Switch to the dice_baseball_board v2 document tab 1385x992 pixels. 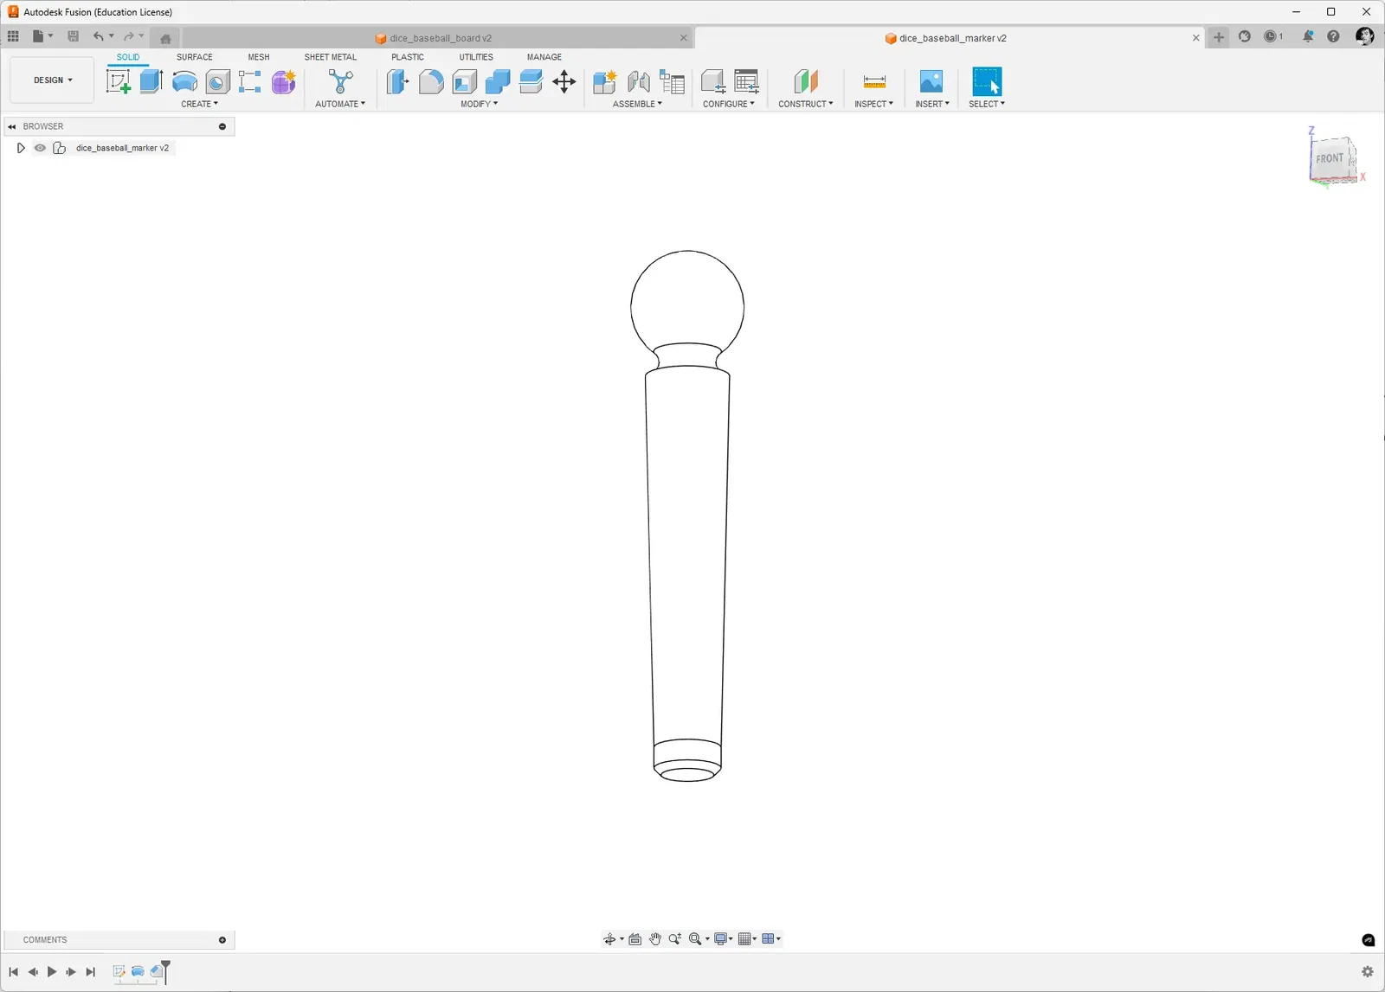pos(440,38)
